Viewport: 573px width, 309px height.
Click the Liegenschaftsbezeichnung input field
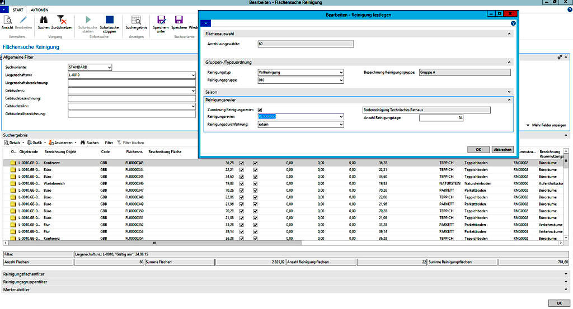tap(131, 83)
